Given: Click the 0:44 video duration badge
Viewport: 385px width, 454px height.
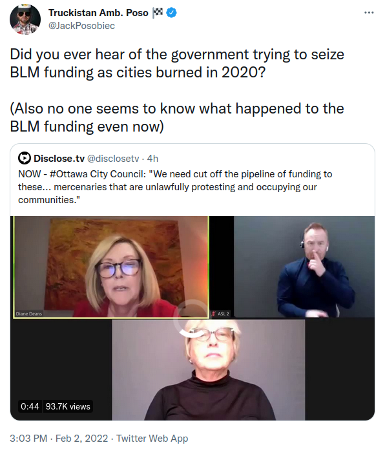Looking at the screenshot, I should pos(30,406).
